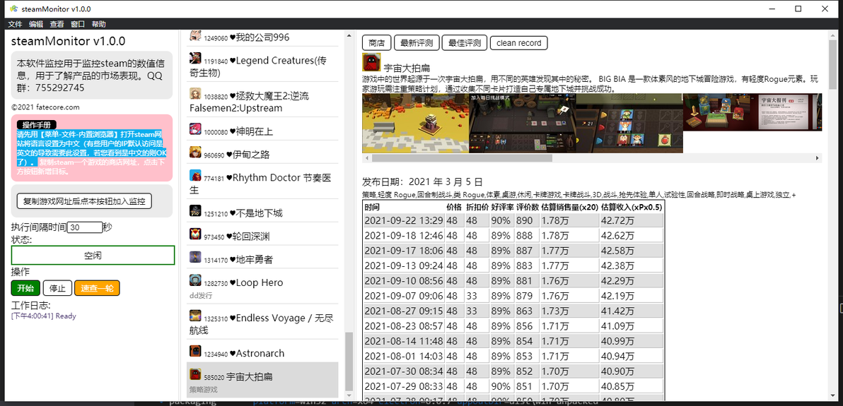Screen dimensions: 843x406
Task: View the 宇宙大报刊 newspaper screenshot thumbnail
Action: pyautogui.click(x=752, y=112)
